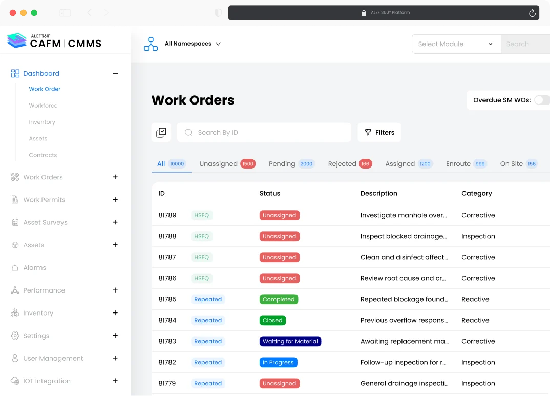Click the top-right Search field
The height and width of the screenshot is (396, 550).
click(x=525, y=44)
